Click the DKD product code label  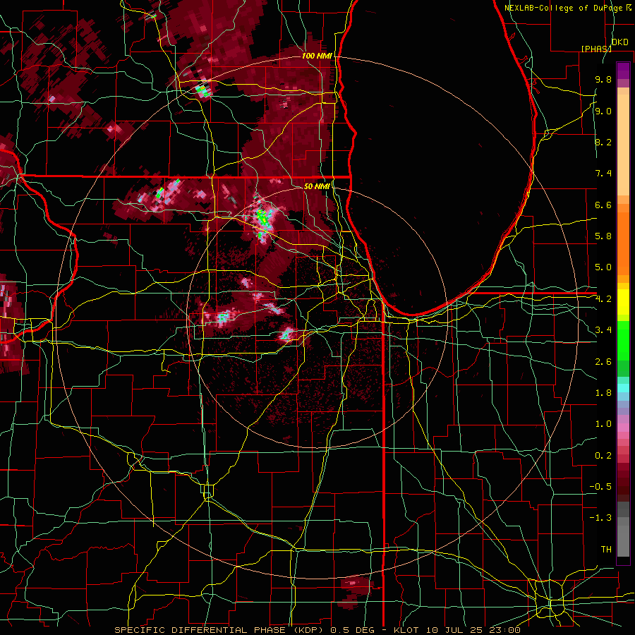(x=619, y=42)
